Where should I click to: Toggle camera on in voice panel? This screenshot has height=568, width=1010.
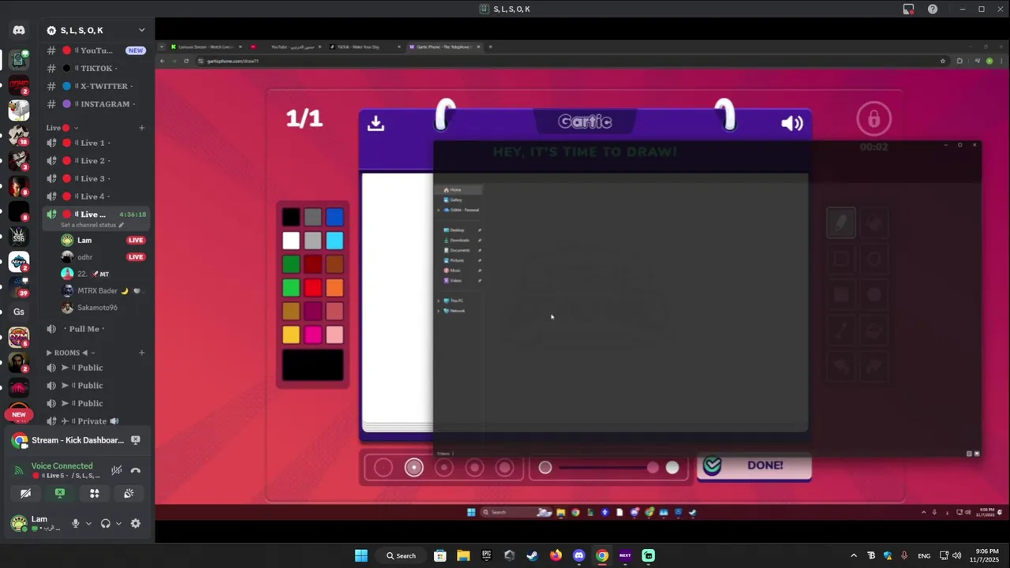tap(25, 493)
